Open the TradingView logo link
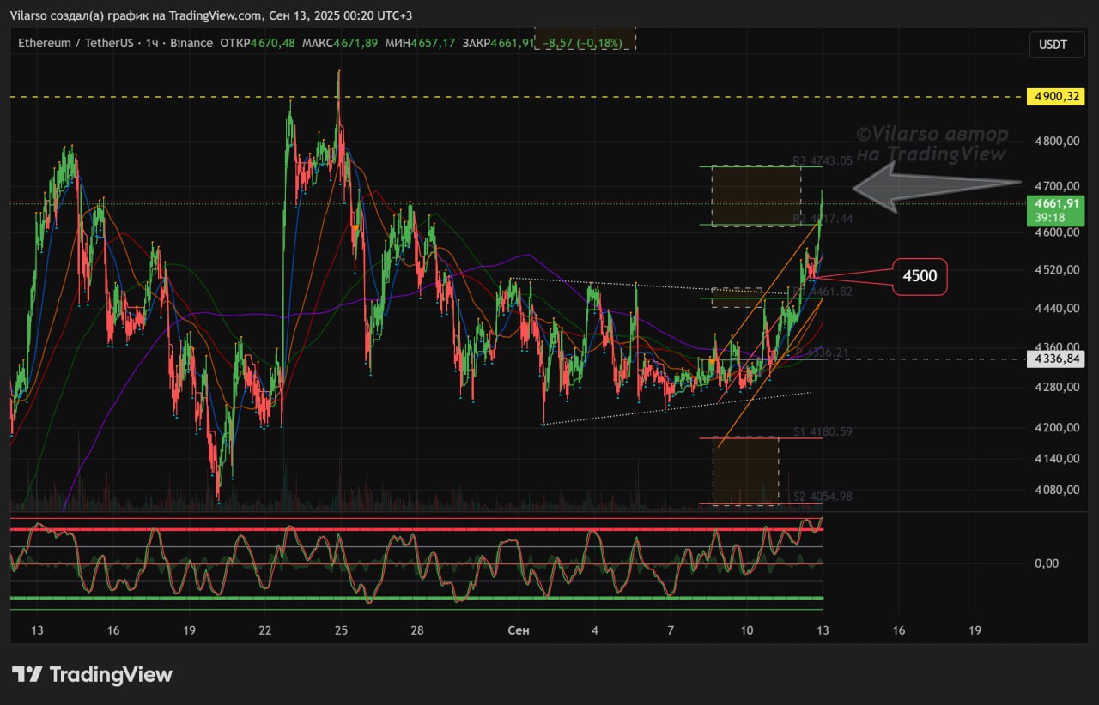This screenshot has width=1099, height=705. [x=92, y=674]
